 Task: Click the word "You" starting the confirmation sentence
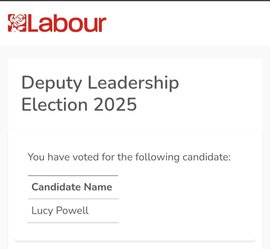point(36,157)
